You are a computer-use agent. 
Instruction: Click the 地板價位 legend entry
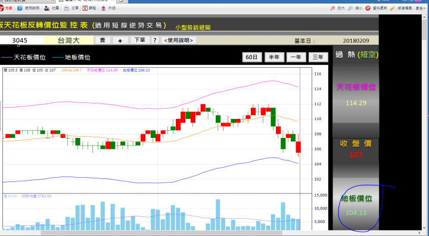[71, 57]
